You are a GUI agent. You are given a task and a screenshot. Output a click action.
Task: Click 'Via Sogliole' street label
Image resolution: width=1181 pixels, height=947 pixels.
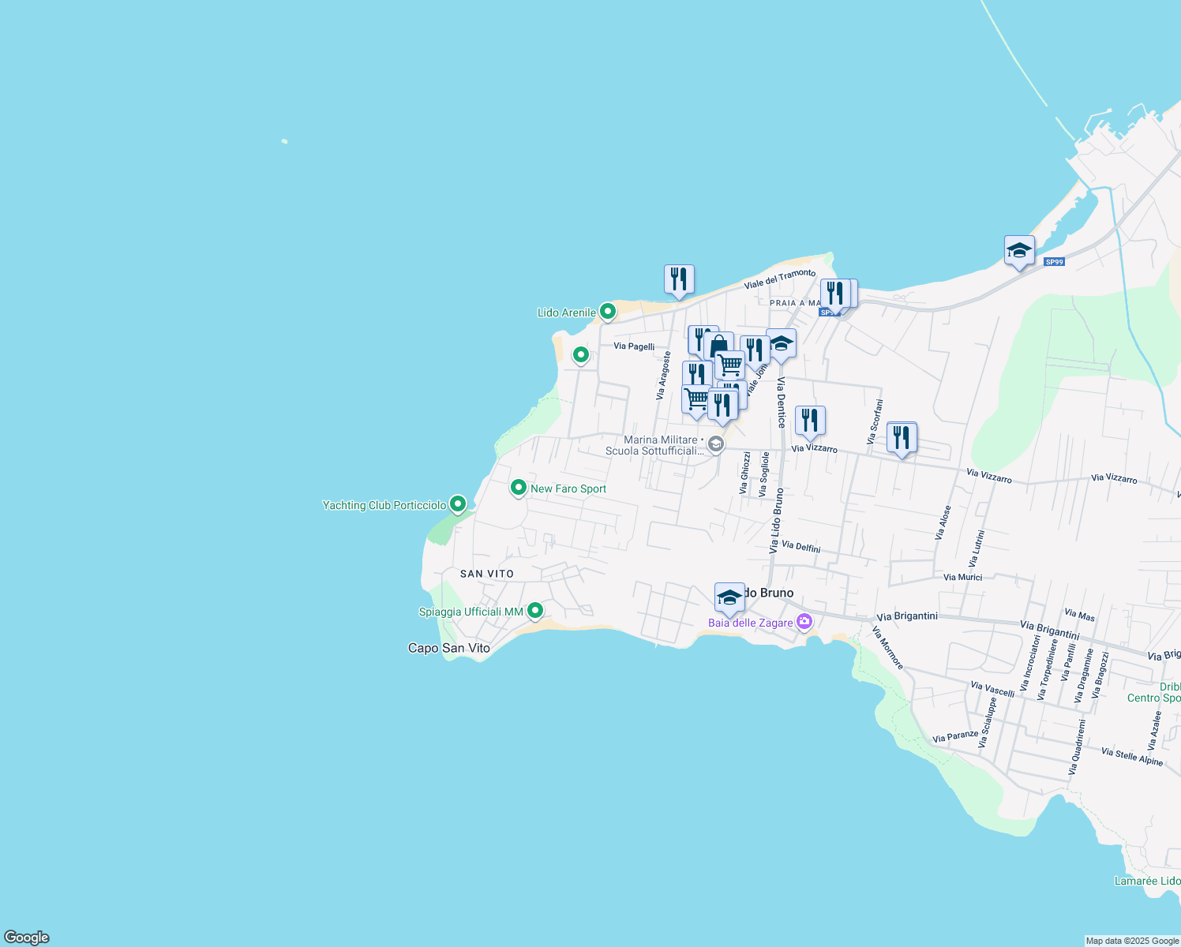click(x=763, y=474)
